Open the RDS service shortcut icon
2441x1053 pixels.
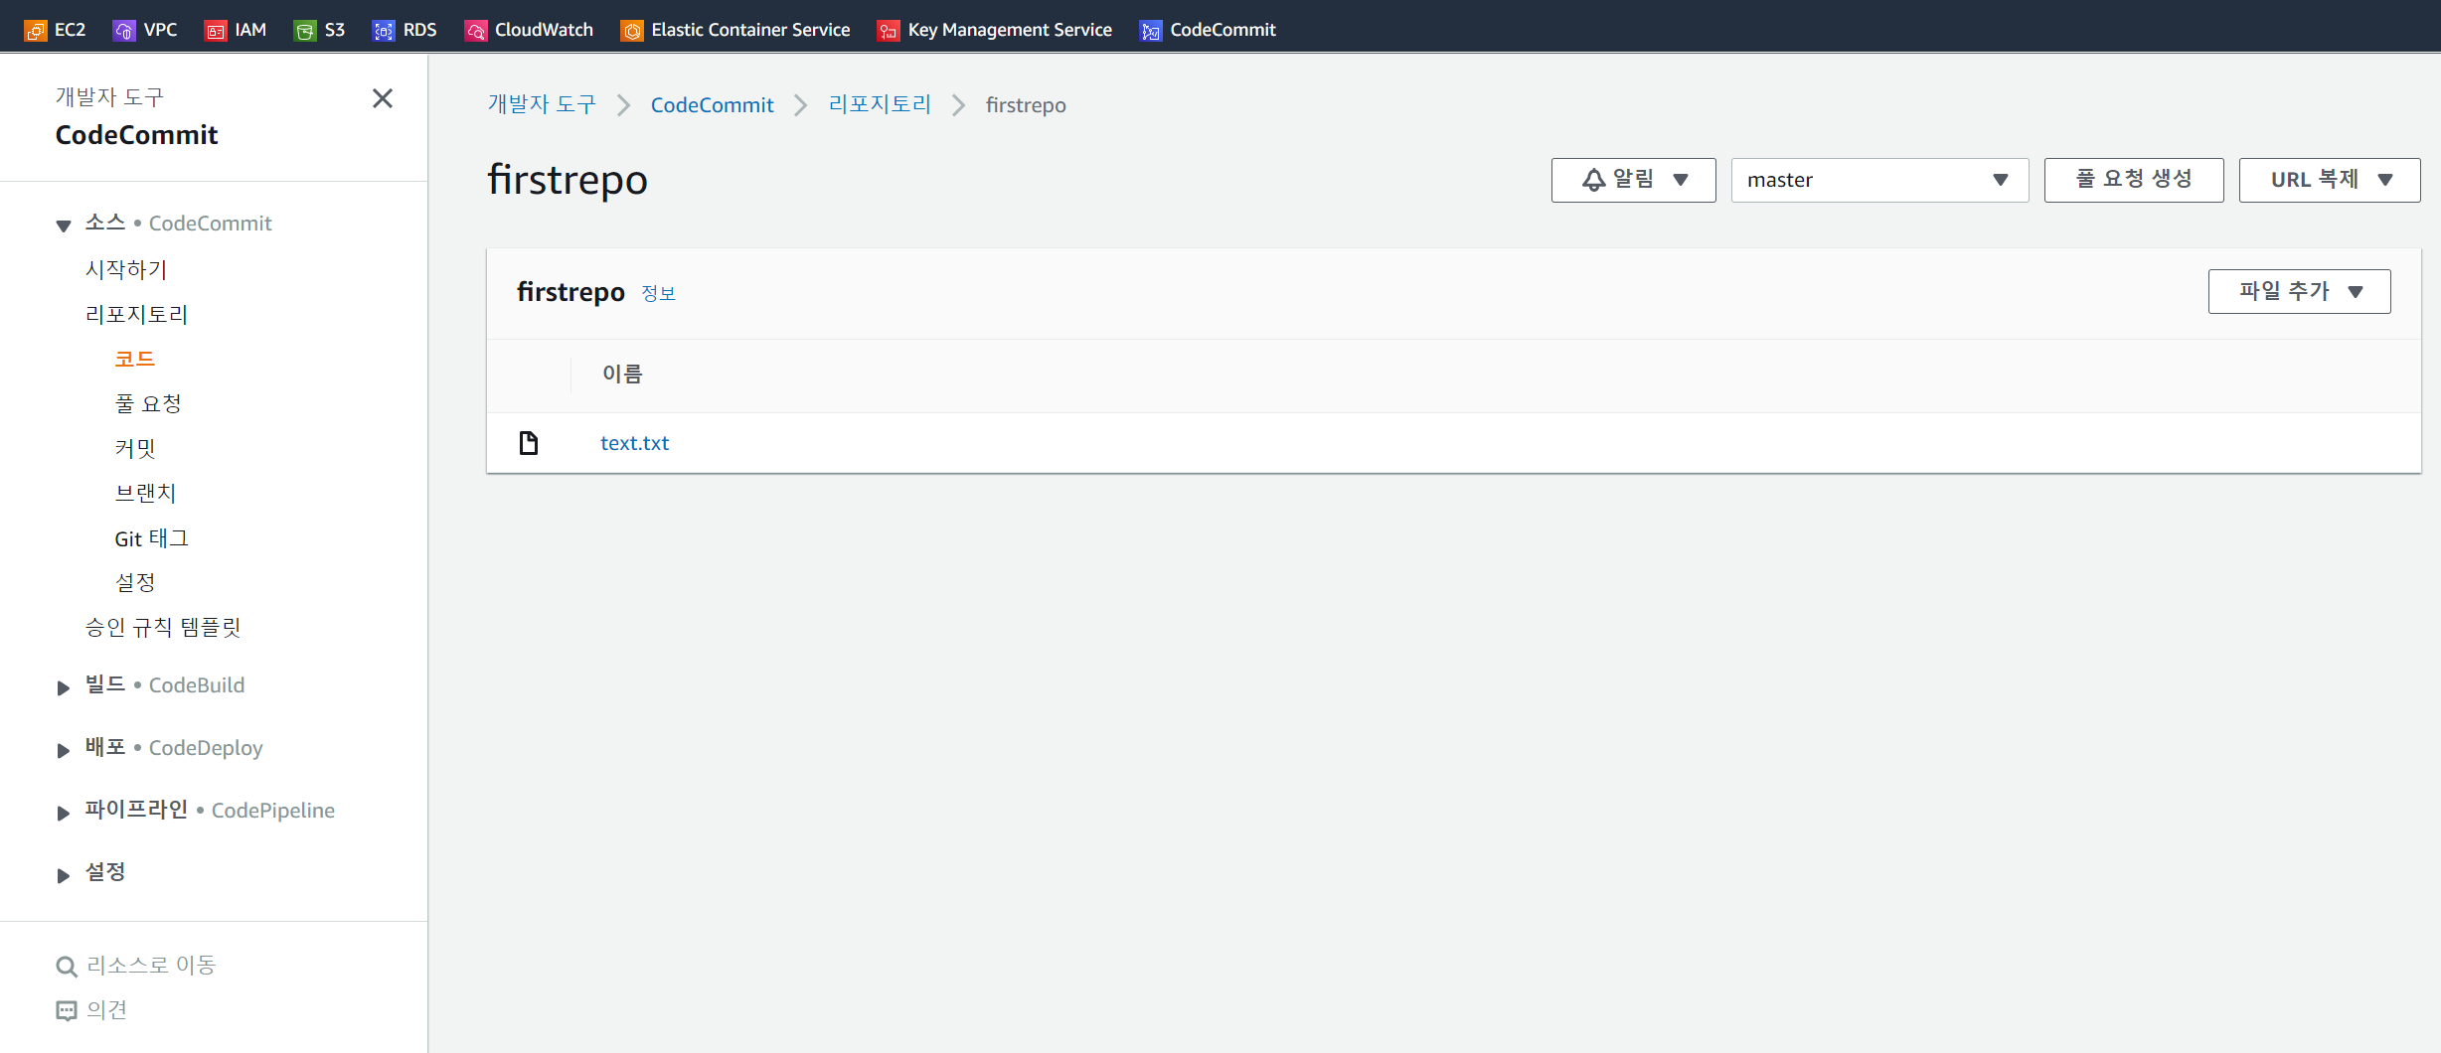384,31
